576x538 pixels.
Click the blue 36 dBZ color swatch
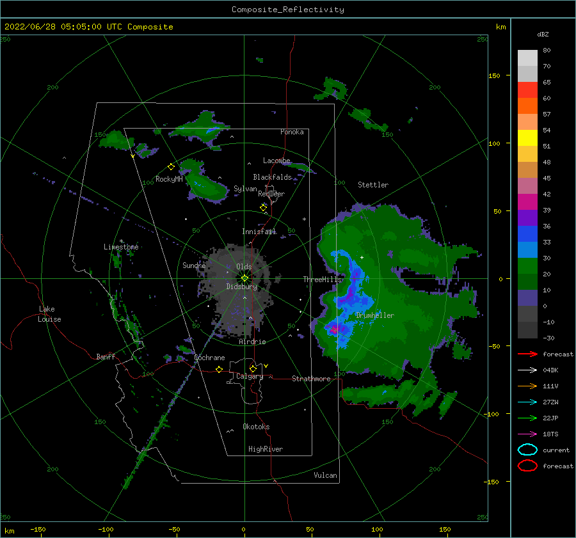[527, 234]
